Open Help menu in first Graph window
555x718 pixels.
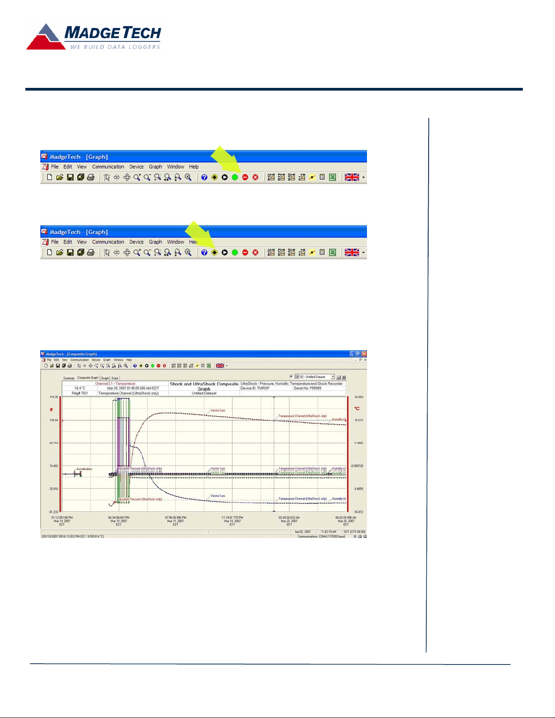click(194, 167)
